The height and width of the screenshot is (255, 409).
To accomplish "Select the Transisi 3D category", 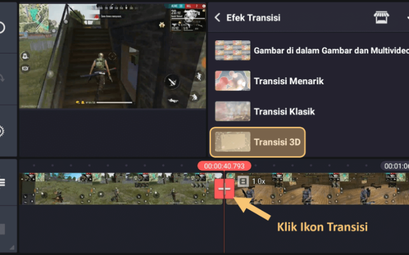I will pos(258,142).
